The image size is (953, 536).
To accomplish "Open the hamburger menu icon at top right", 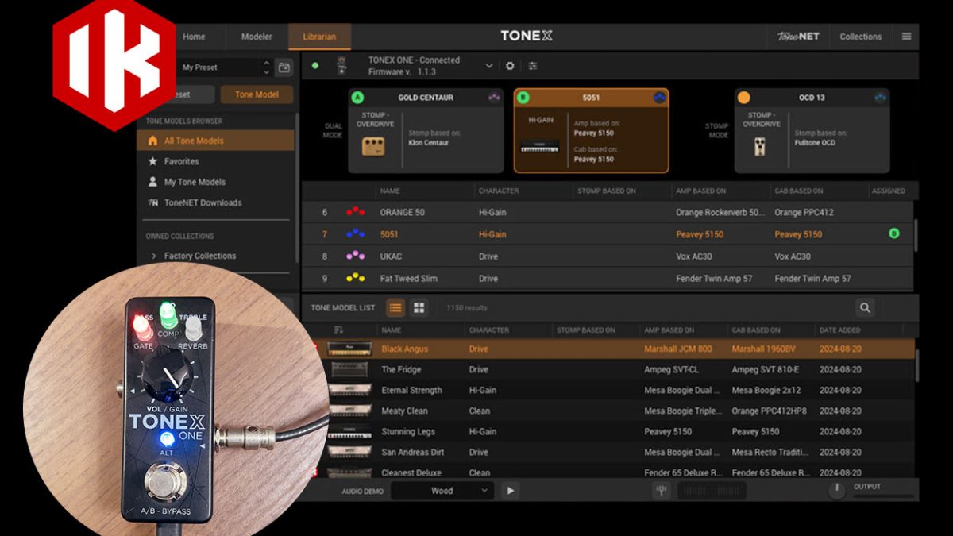I will pyautogui.click(x=906, y=37).
